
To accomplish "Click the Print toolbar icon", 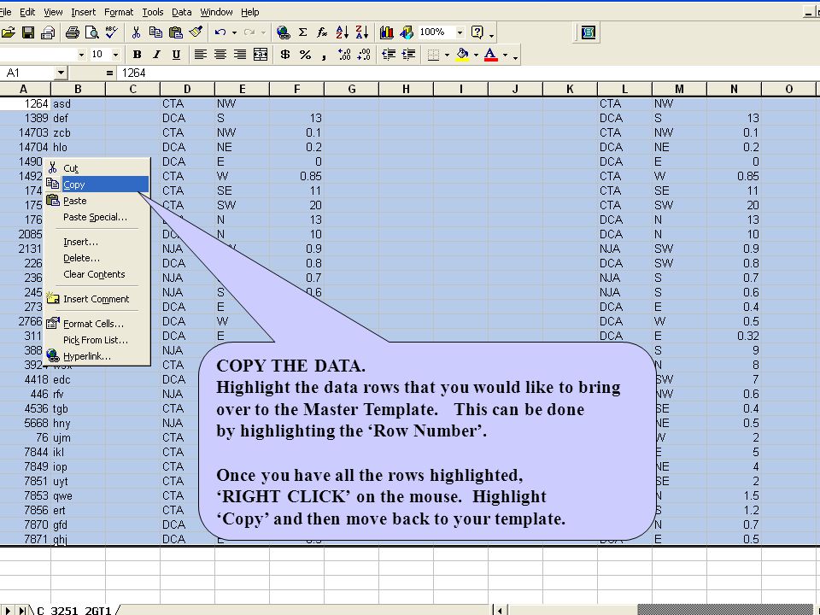I will pos(72,32).
